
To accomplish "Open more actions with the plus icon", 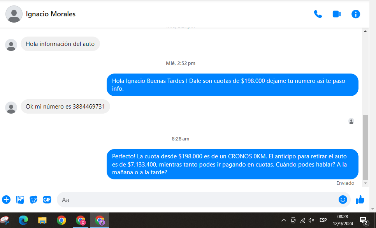I will [x=6, y=200].
